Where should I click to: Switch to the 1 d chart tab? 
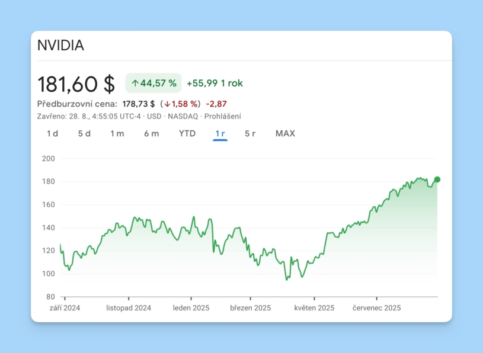[53, 133]
